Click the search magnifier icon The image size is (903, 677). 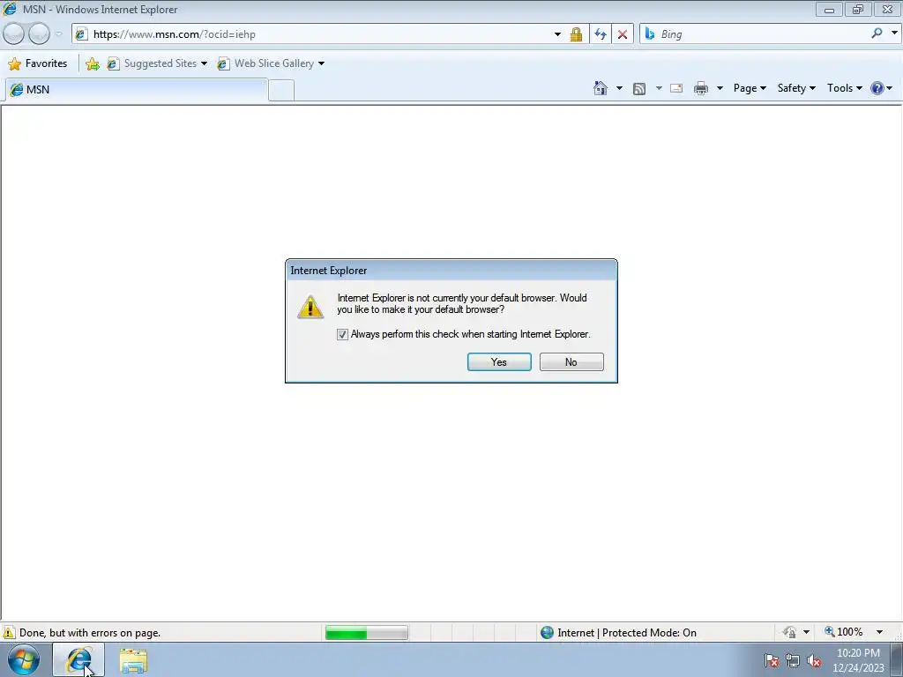pos(877,33)
